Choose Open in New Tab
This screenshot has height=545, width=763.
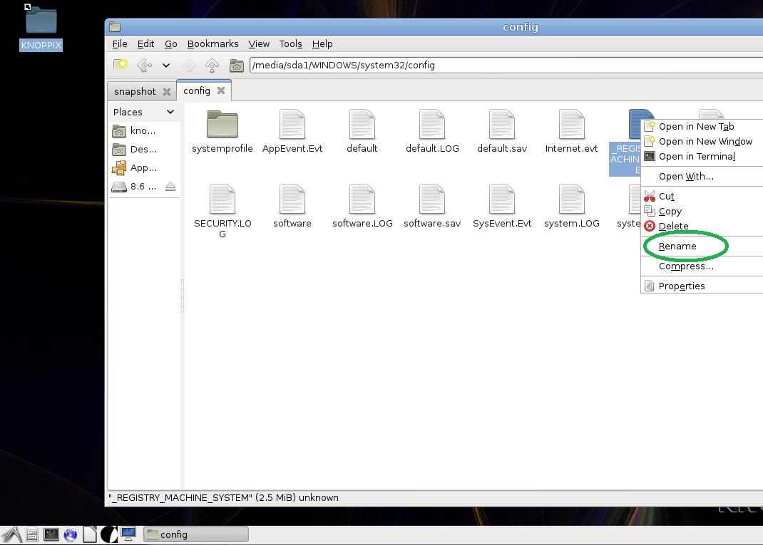pyautogui.click(x=702, y=126)
